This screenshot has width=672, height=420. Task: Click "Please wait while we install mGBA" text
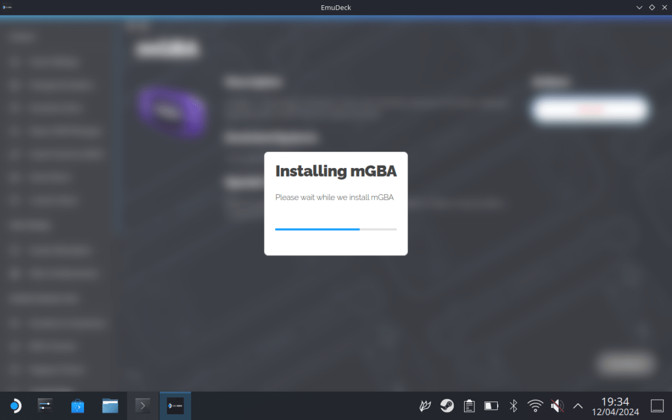pyautogui.click(x=334, y=197)
